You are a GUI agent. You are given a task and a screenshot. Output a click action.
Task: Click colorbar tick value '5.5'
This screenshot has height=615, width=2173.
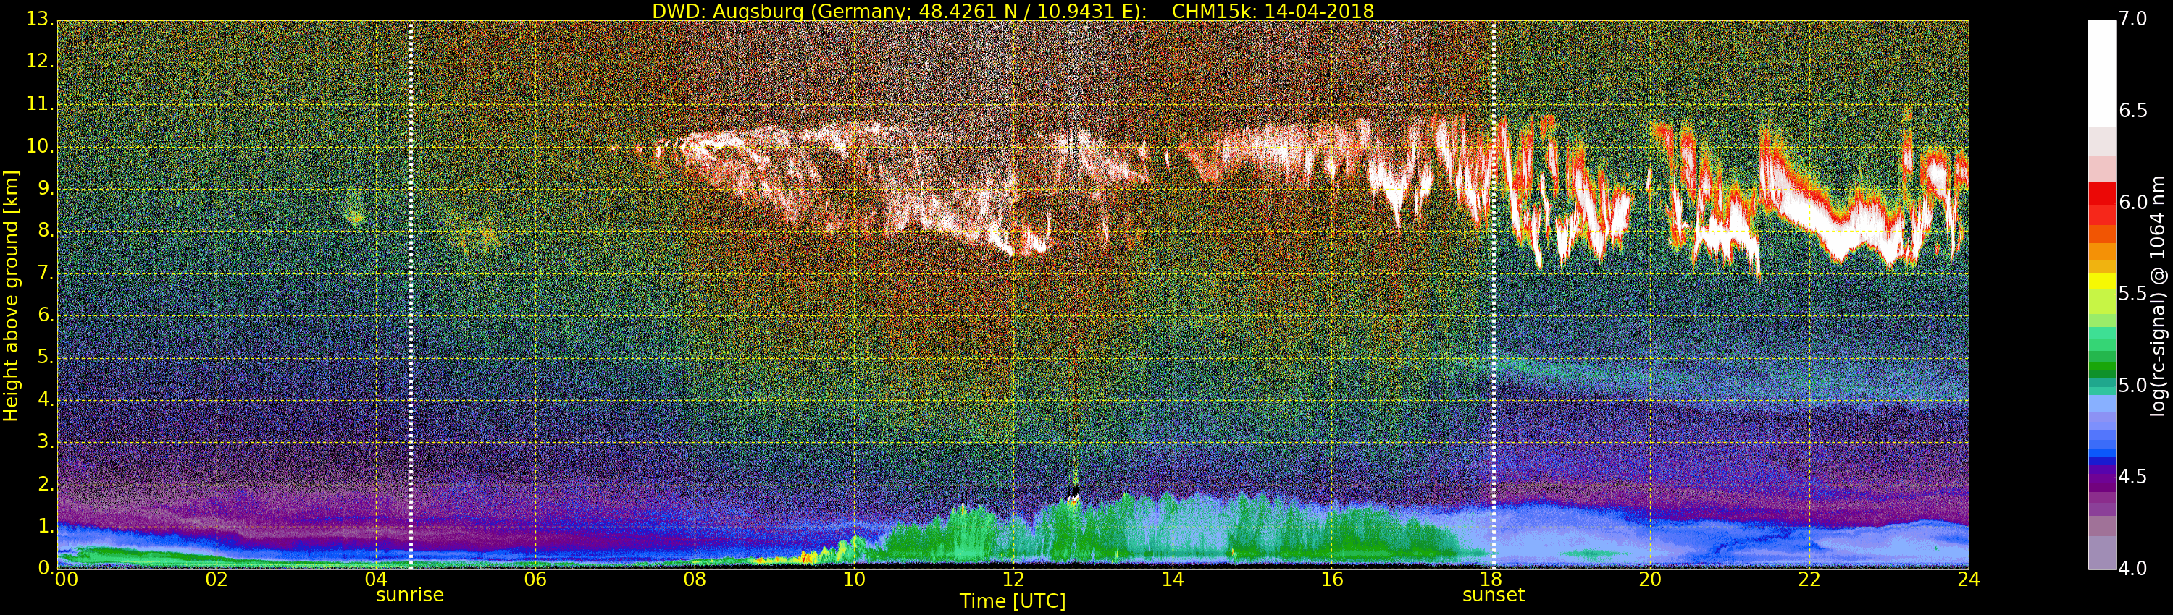click(2133, 293)
